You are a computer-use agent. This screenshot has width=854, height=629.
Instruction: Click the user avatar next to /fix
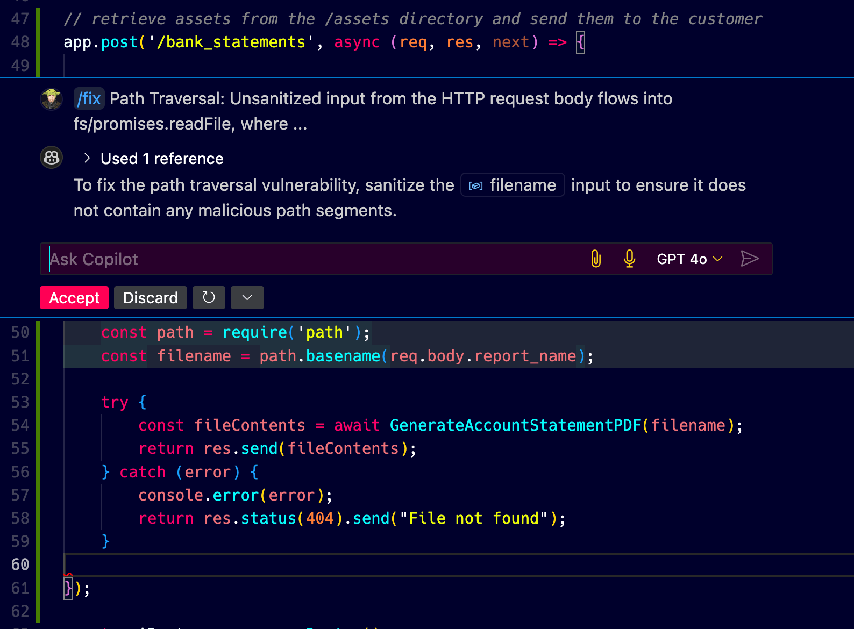(x=52, y=99)
